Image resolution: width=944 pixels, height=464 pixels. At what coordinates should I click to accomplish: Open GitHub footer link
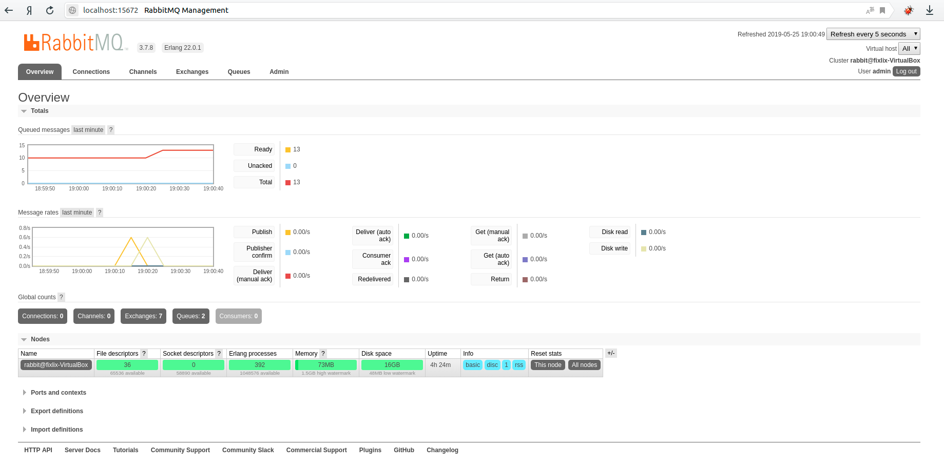(404, 450)
